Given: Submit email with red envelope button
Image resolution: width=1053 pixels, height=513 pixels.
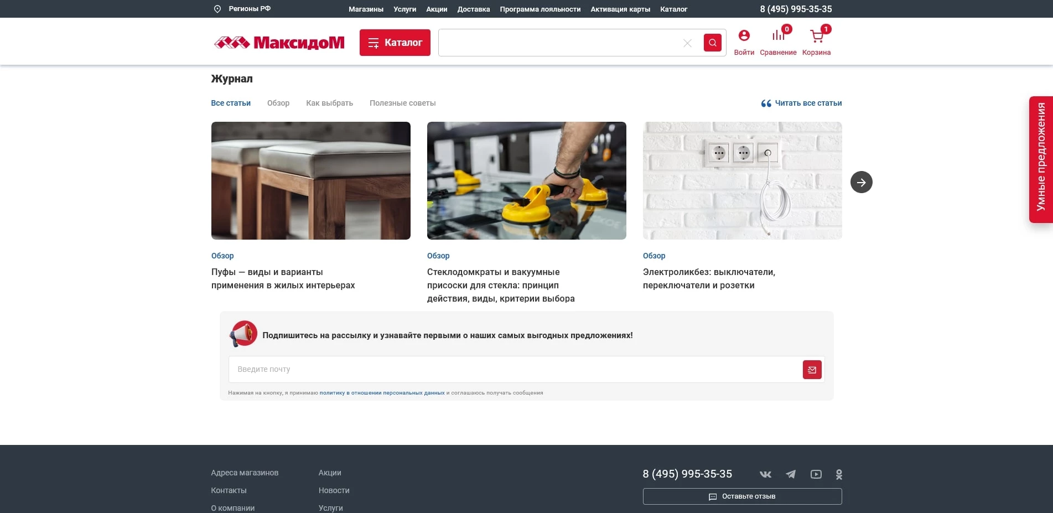Looking at the screenshot, I should click(812, 370).
